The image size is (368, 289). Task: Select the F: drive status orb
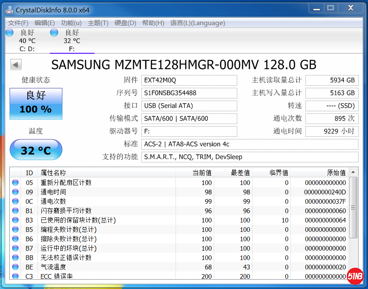[54, 32]
